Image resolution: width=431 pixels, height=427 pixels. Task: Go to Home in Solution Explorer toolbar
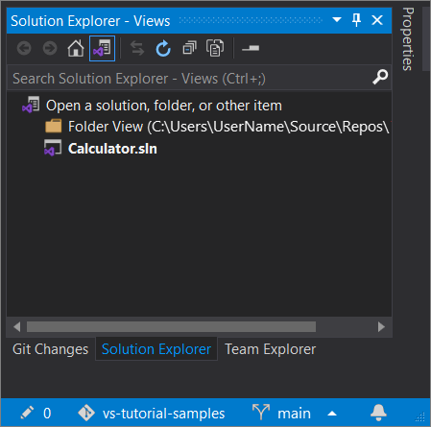point(76,49)
